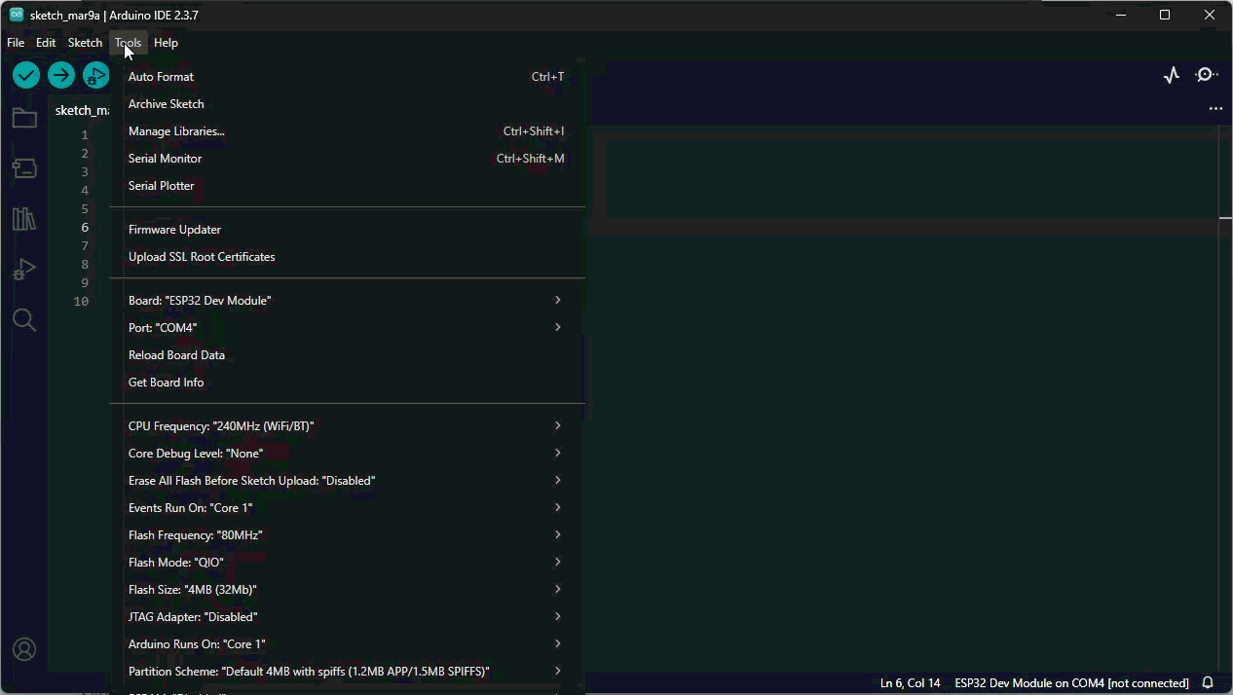Click ESP32 Dev Module on COM4 status text
Viewport: 1233px width, 695px height.
click(x=1071, y=683)
